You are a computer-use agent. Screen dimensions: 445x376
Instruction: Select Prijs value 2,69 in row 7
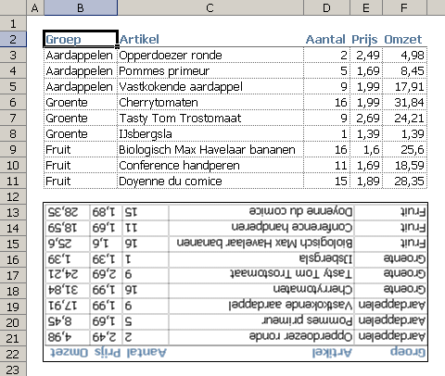[x=366, y=119]
